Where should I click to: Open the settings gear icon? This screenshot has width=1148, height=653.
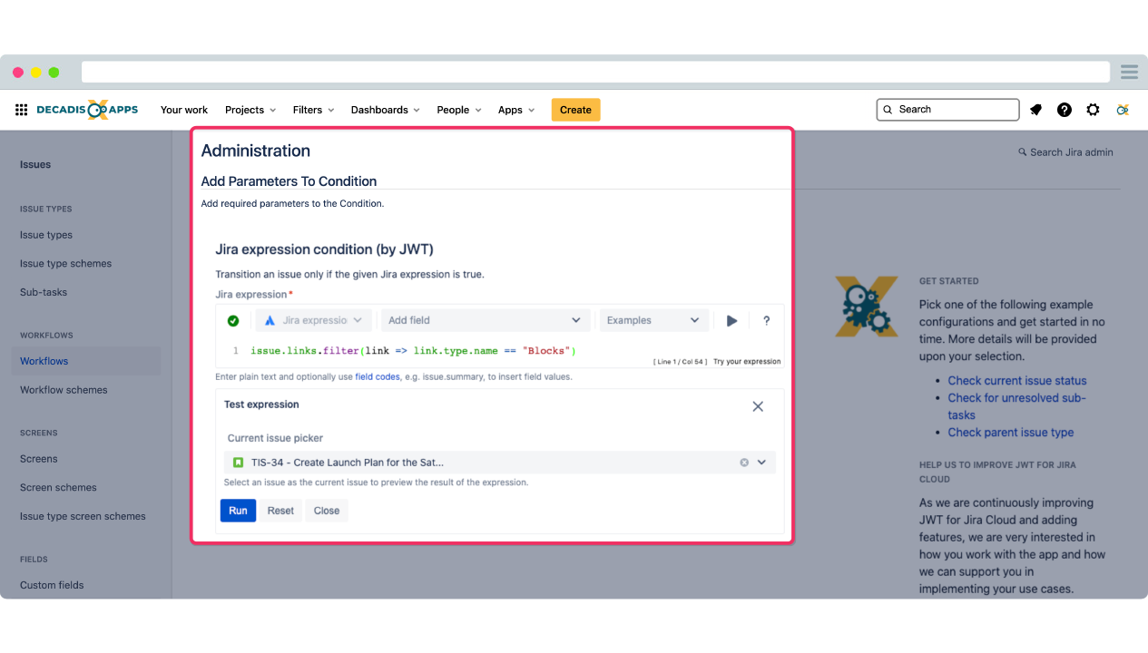(1093, 110)
